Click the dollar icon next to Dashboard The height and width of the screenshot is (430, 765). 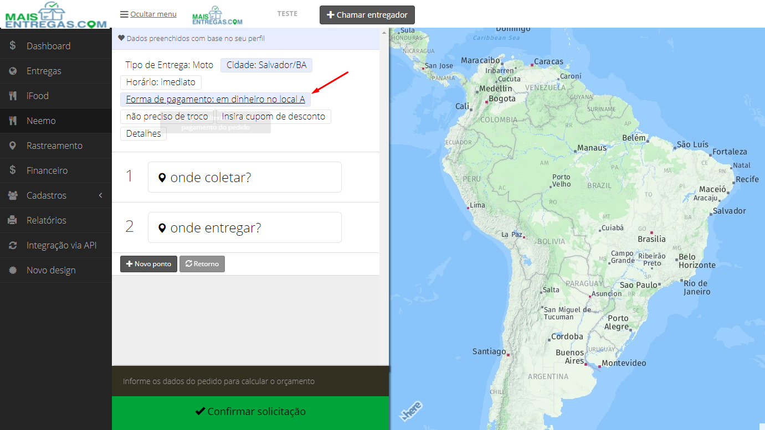13,46
